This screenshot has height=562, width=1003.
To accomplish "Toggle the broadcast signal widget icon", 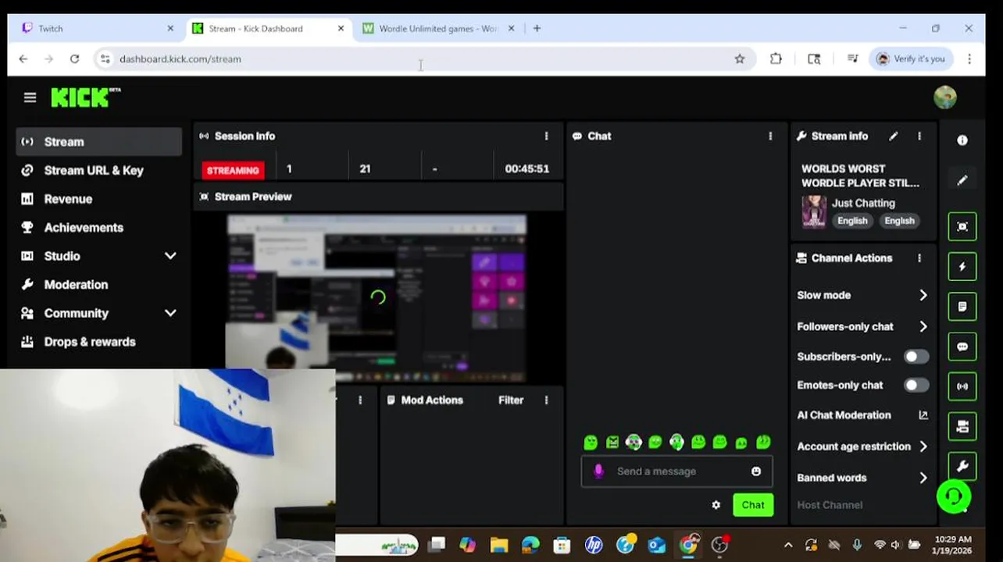I will click(x=962, y=386).
